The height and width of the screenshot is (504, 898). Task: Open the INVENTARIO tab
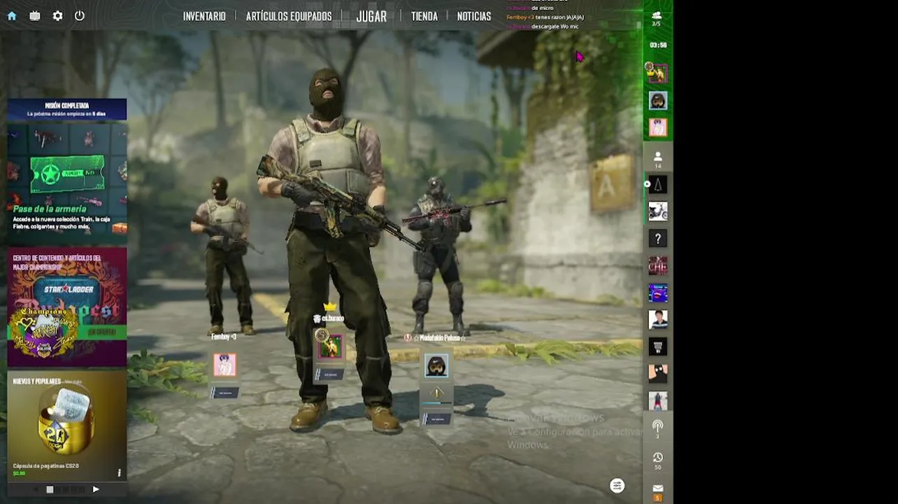[x=204, y=16]
